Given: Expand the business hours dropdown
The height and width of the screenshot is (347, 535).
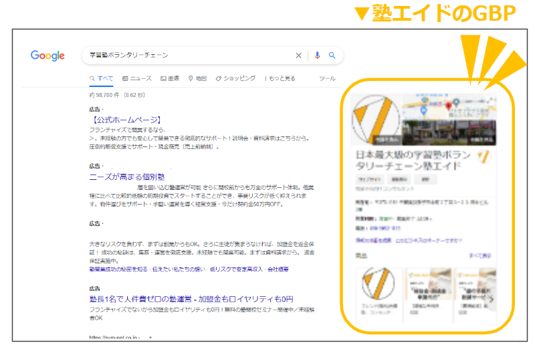Looking at the screenshot, I should pos(431,219).
